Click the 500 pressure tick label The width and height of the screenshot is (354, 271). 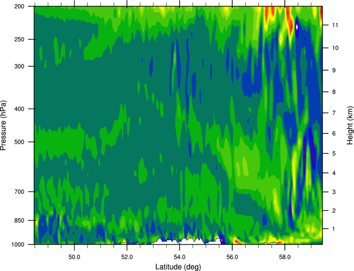click(x=20, y=142)
